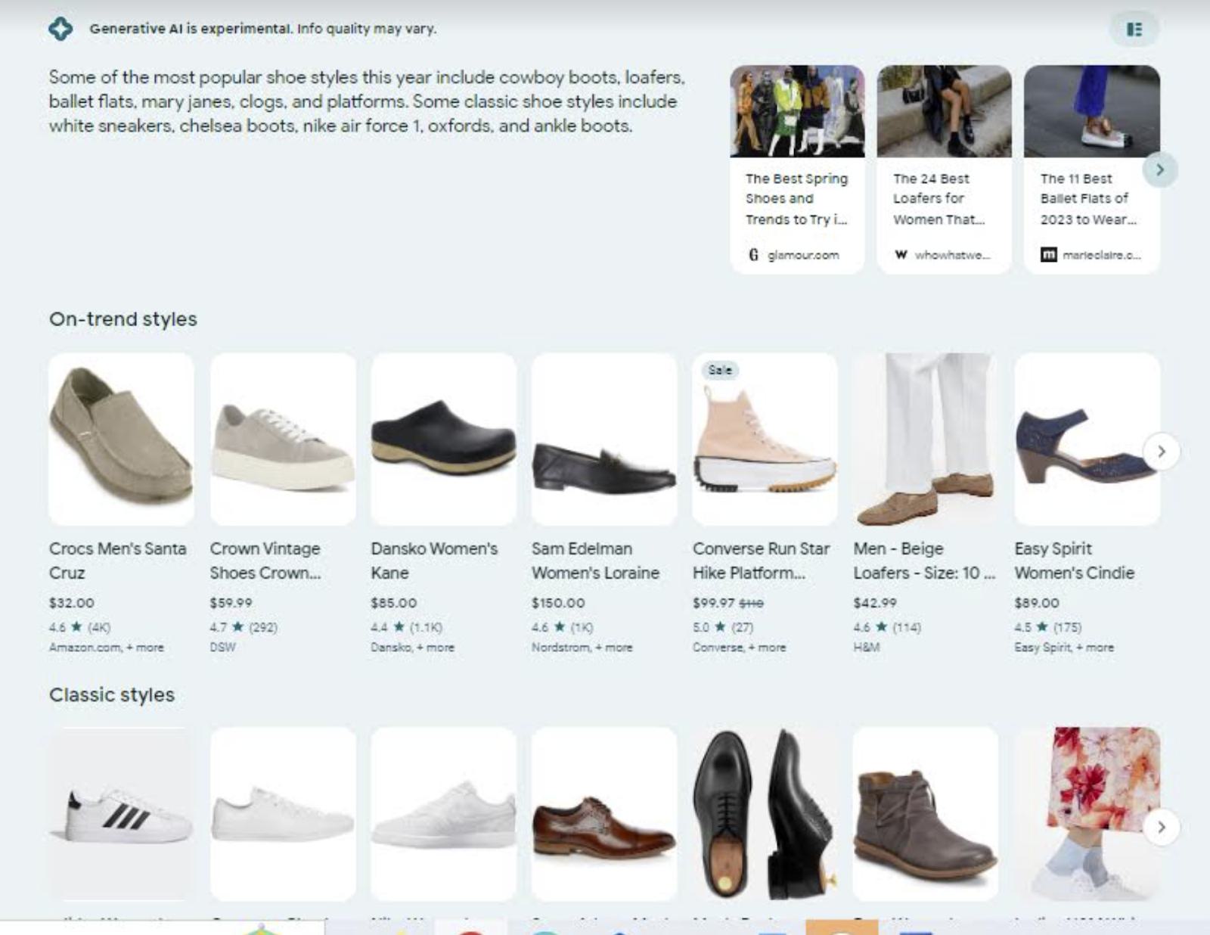Viewport: 1210px width, 935px height.
Task: Click the Generative AI sparkle icon
Action: (60, 29)
